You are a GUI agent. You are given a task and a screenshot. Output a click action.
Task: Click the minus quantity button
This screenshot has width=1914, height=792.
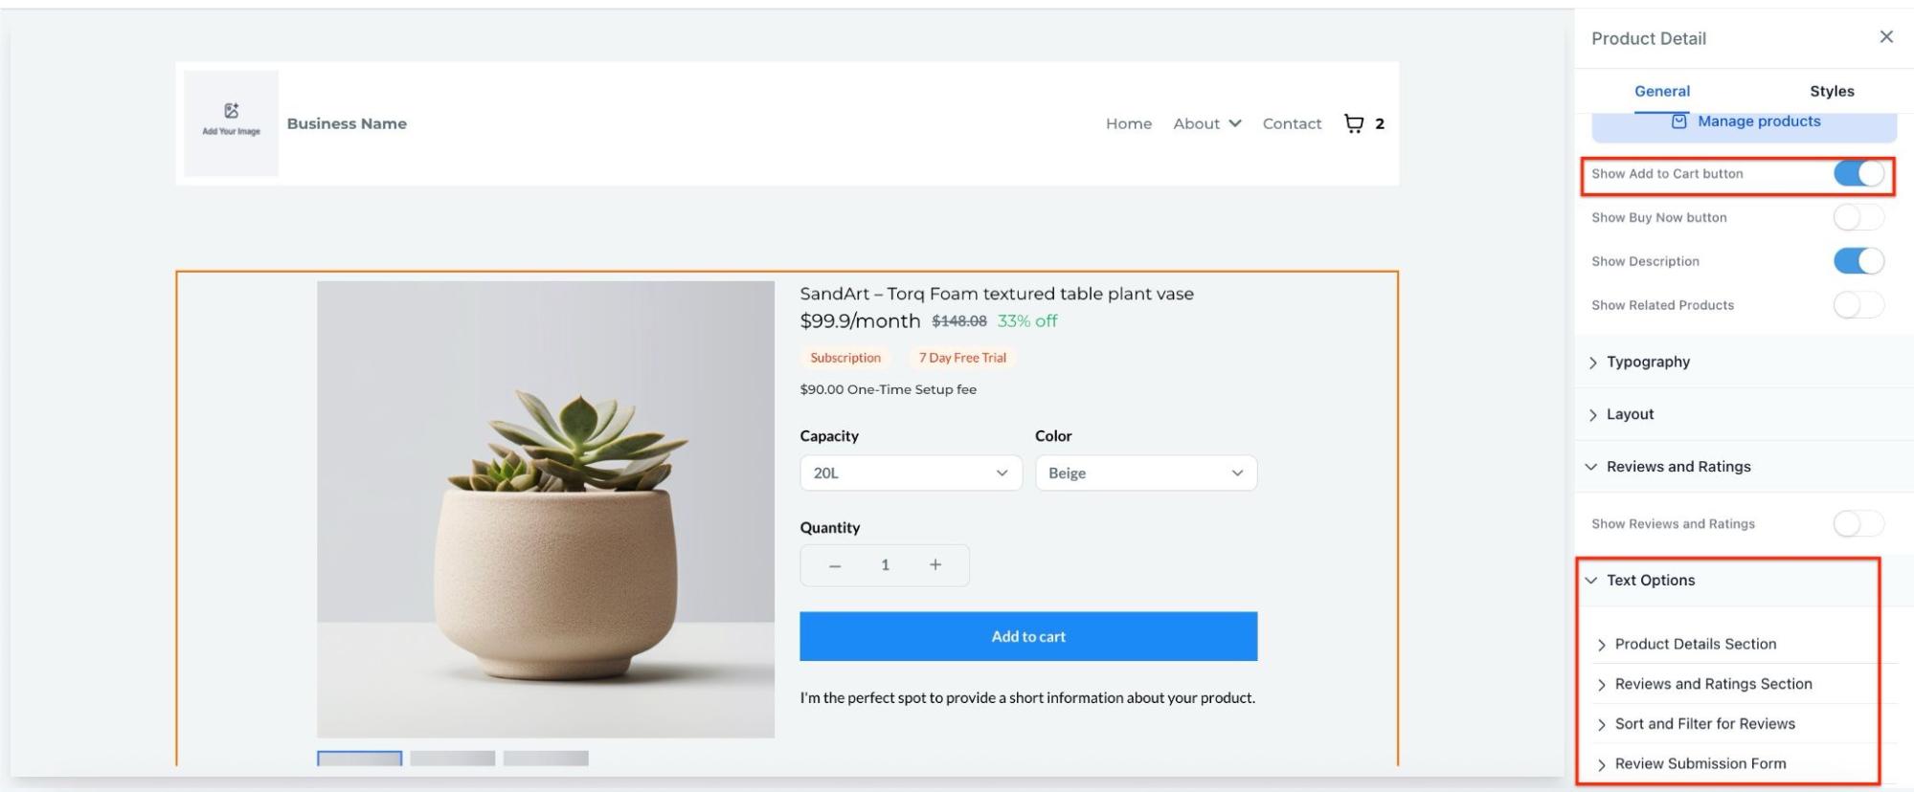(x=835, y=565)
